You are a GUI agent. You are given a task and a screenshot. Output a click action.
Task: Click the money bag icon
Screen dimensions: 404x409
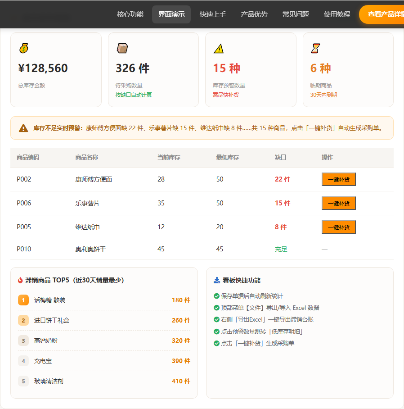pyautogui.click(x=24, y=48)
